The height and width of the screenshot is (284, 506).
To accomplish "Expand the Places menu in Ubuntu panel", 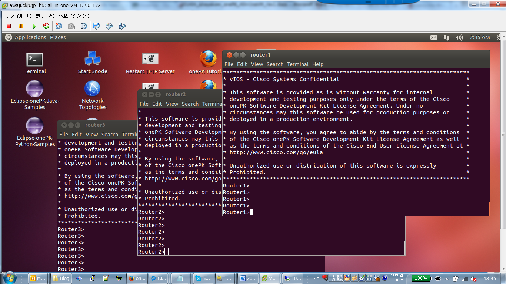I will click(58, 37).
